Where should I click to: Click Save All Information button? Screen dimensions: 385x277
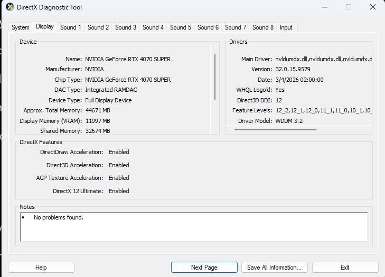(274, 267)
